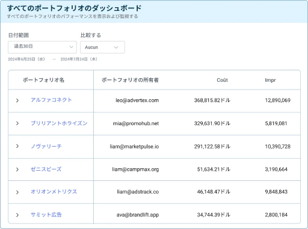This screenshot has height=229, width=308.
Task: Click owner liam@adstrack.co
Action: pos(138,192)
